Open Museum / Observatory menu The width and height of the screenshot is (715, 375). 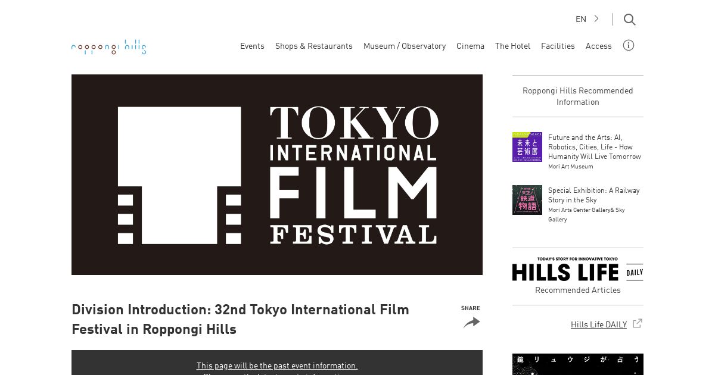405,46
